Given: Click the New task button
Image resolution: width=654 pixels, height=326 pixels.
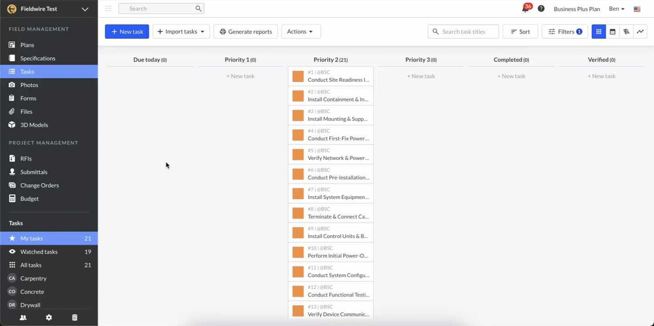Looking at the screenshot, I should pyautogui.click(x=127, y=32).
